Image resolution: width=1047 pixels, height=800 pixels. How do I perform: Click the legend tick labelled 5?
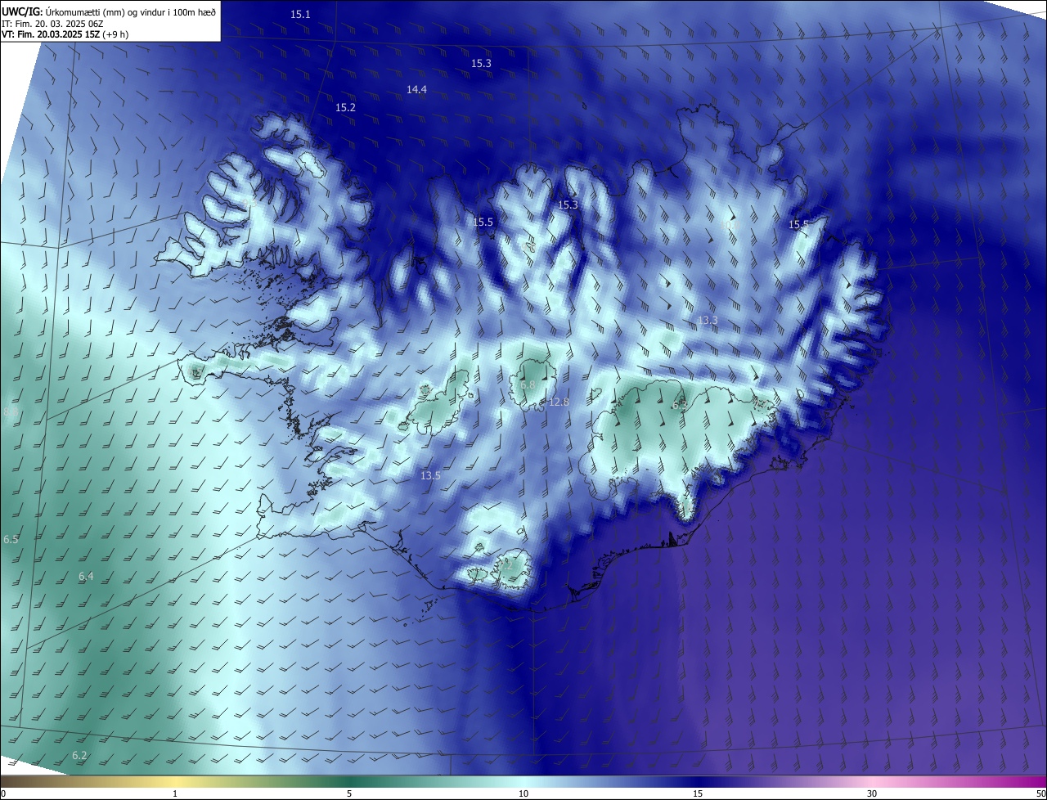coord(349,793)
